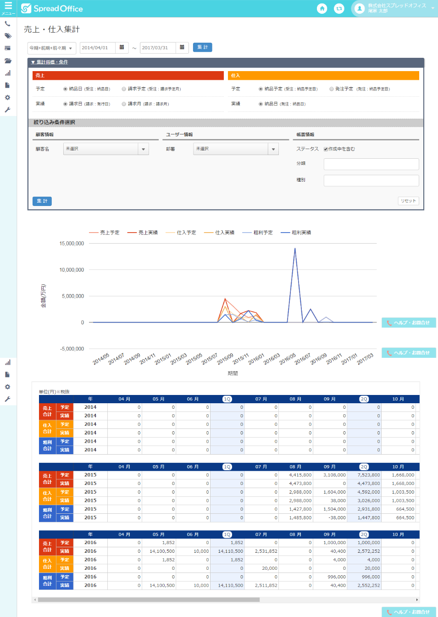Open the 今期+前期+前々期 period dropdown

(50, 48)
